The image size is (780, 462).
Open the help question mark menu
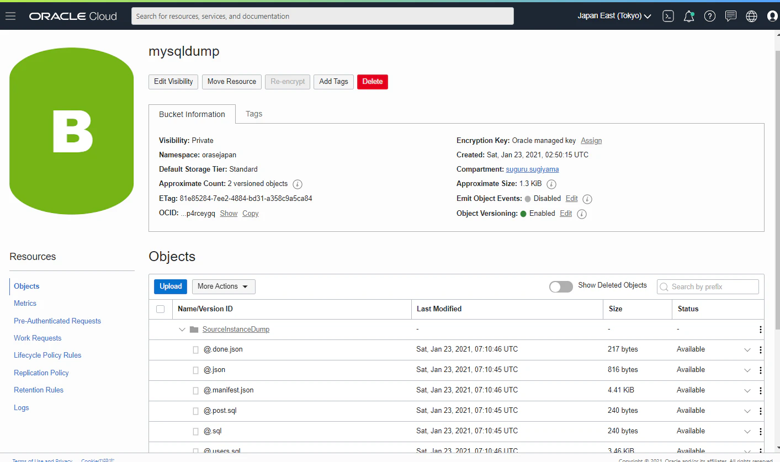tap(710, 16)
